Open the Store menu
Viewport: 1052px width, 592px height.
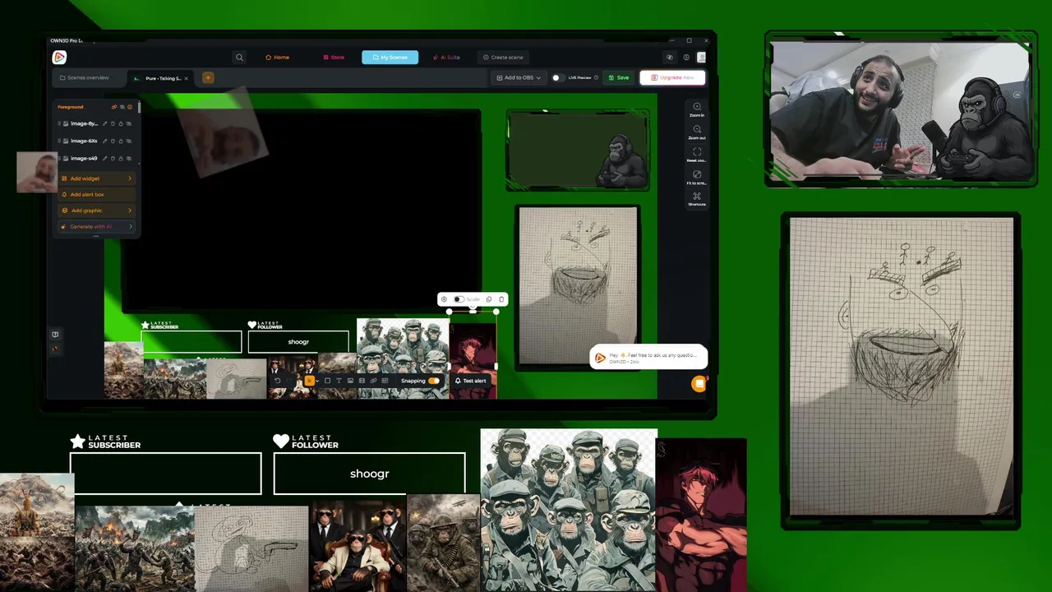pos(333,58)
